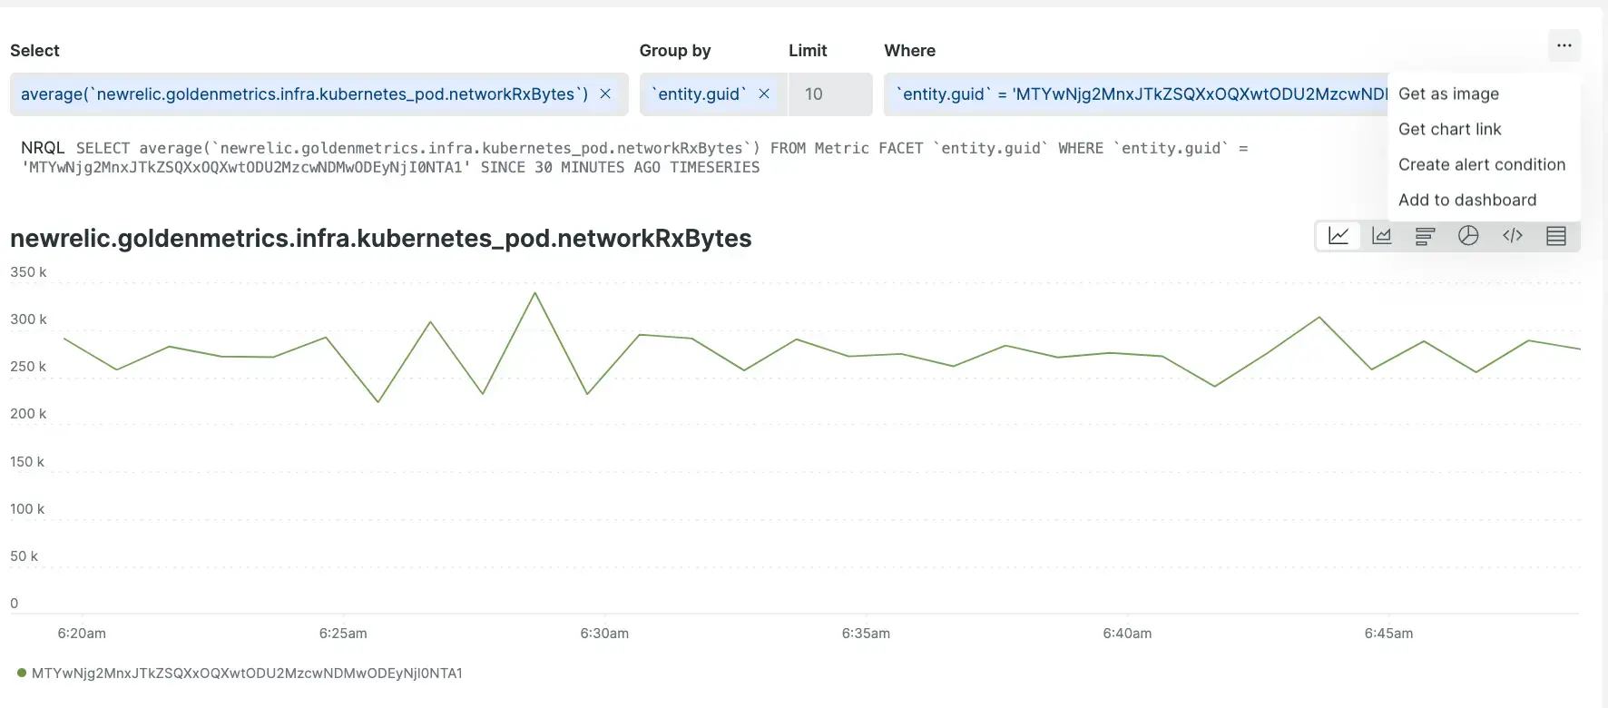Screen dimensions: 1608x708
Task: Click the 6:20am x-axis label
Action: pyautogui.click(x=82, y=634)
